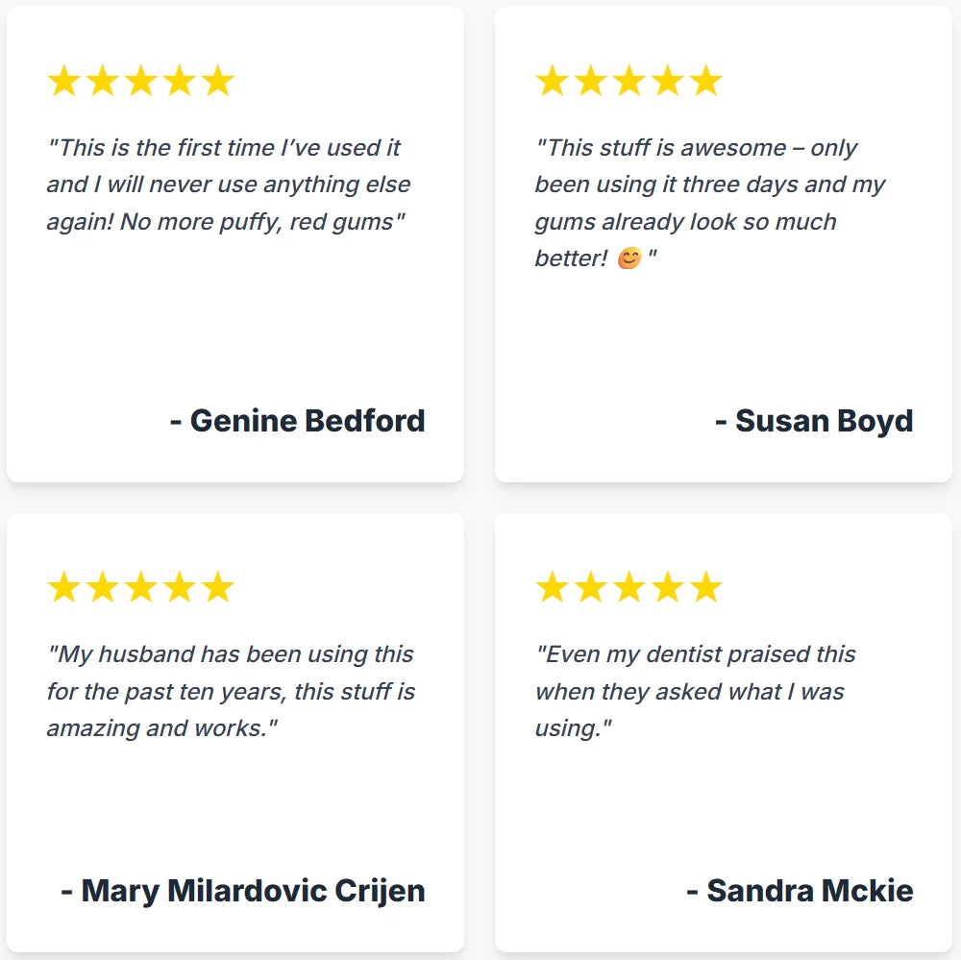Click the "This stuff is awesome" review text
This screenshot has width=961, height=960.
point(710,203)
